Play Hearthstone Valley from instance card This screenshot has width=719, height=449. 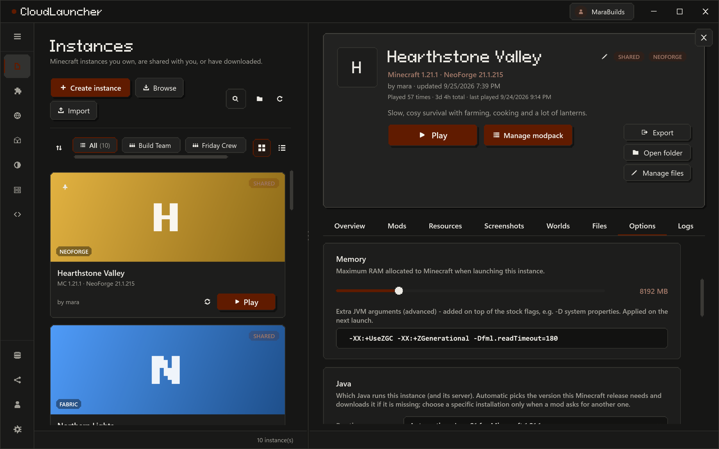[246, 302]
